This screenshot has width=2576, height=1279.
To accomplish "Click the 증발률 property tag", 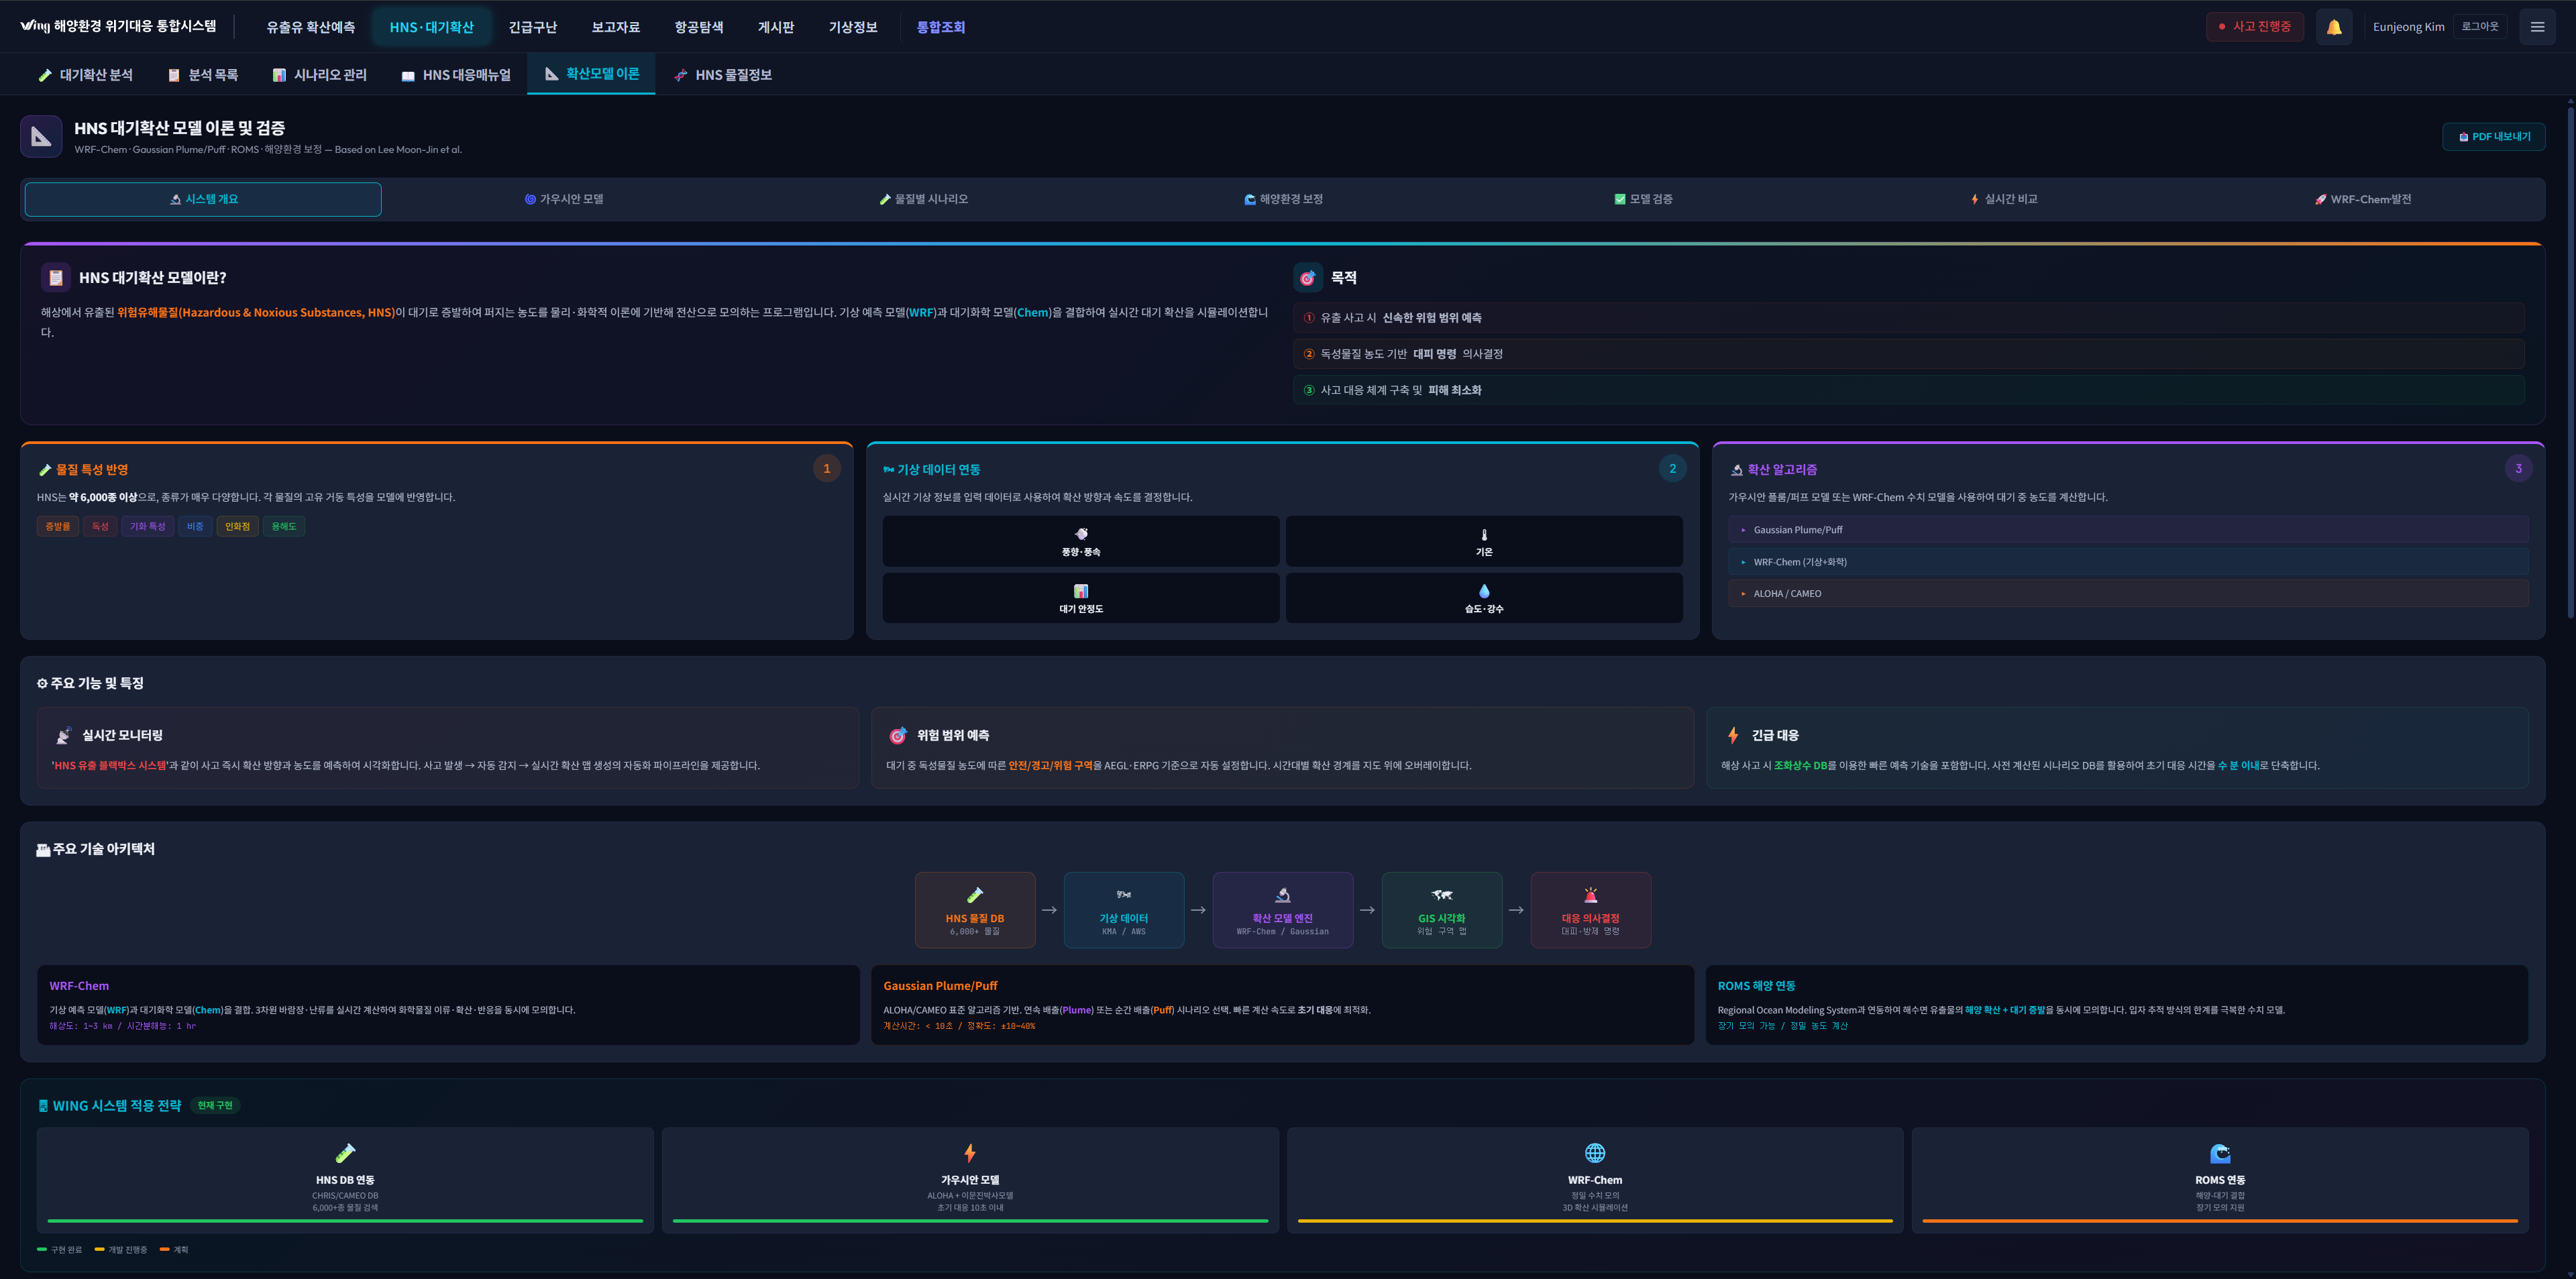I will (58, 526).
